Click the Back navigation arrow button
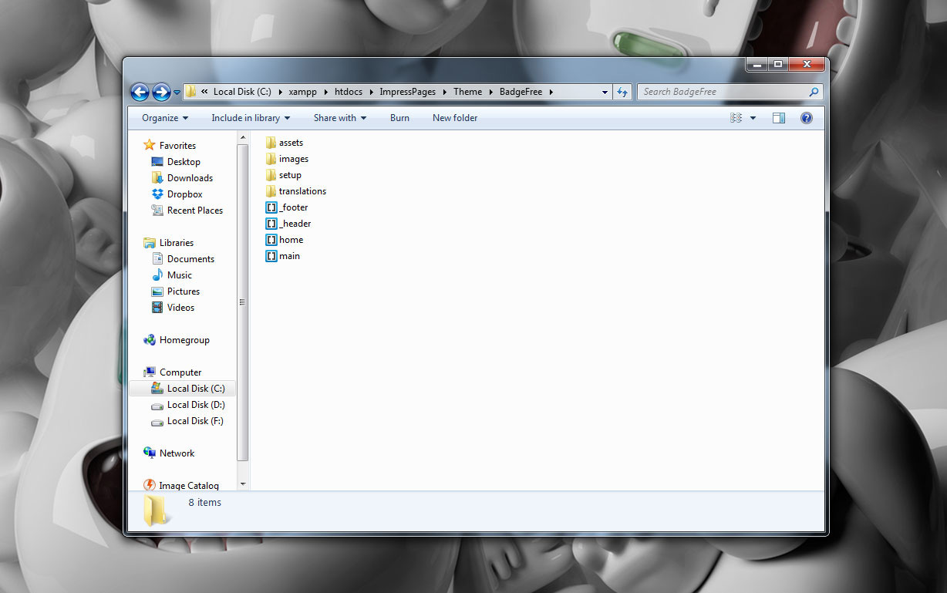947x593 pixels. tap(140, 93)
